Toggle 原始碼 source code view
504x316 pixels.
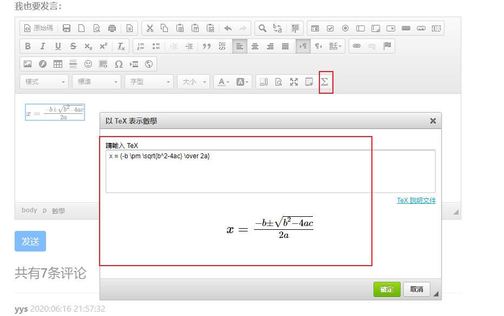[39, 28]
